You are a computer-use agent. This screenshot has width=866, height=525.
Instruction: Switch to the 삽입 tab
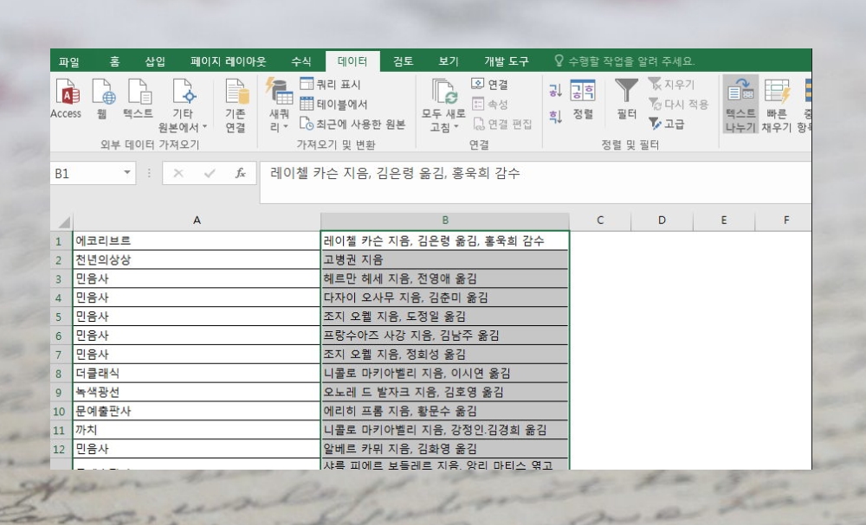click(155, 61)
